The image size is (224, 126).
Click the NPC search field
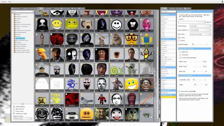click(x=22, y=12)
